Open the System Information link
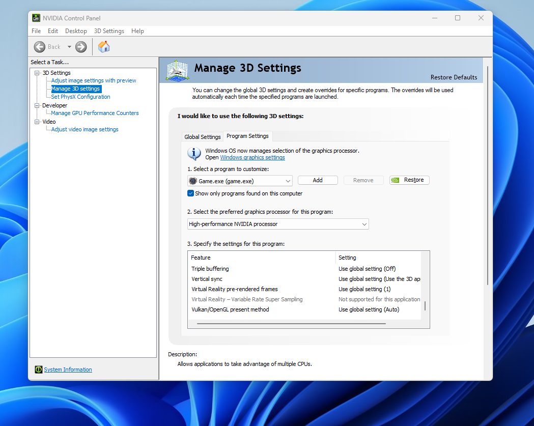Screen dimensions: 534x426 coord(68,370)
